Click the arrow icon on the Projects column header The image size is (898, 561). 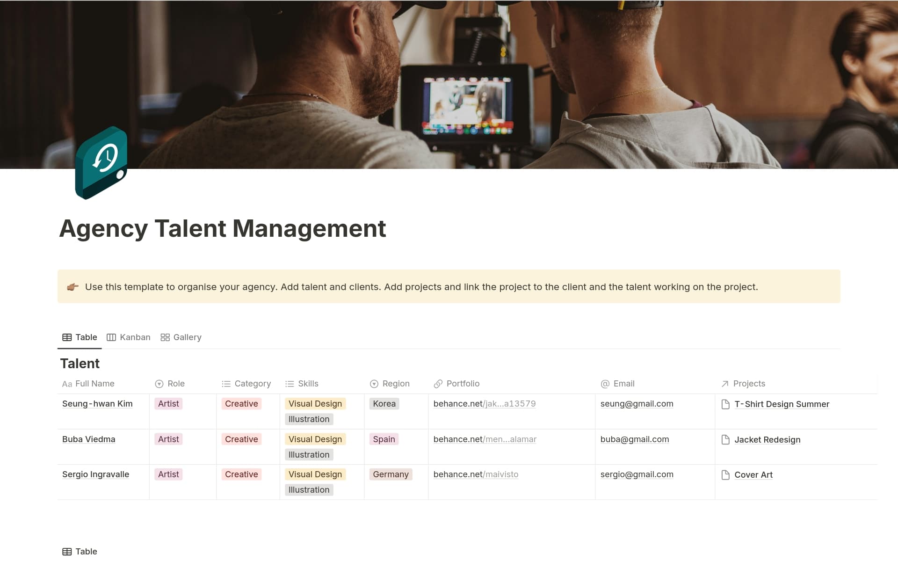pyautogui.click(x=725, y=384)
